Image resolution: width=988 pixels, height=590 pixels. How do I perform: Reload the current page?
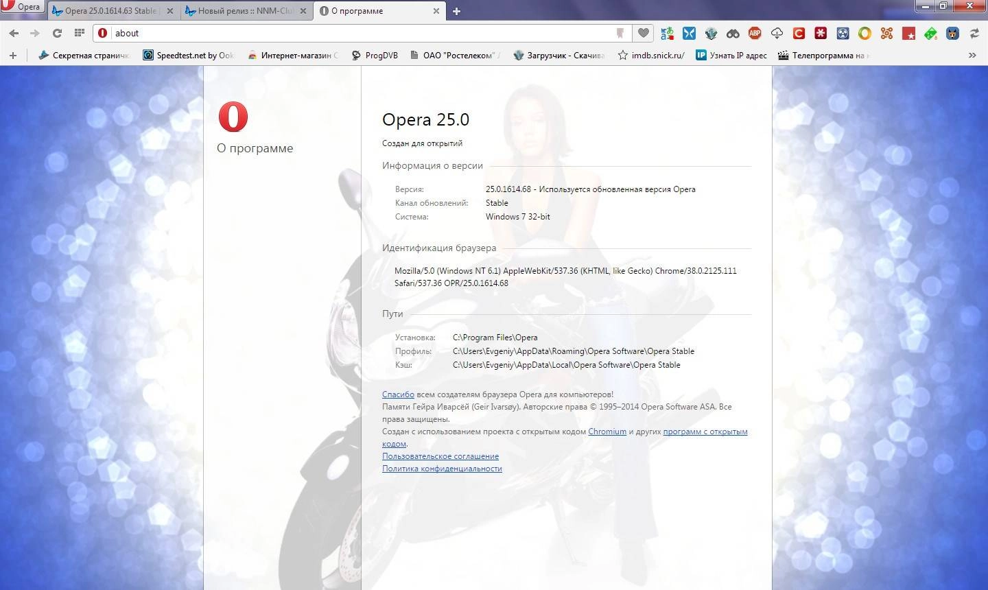point(57,33)
